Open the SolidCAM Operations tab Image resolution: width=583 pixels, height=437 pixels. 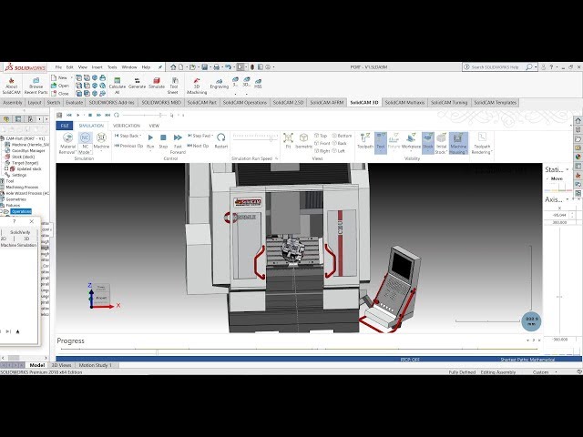(245, 102)
